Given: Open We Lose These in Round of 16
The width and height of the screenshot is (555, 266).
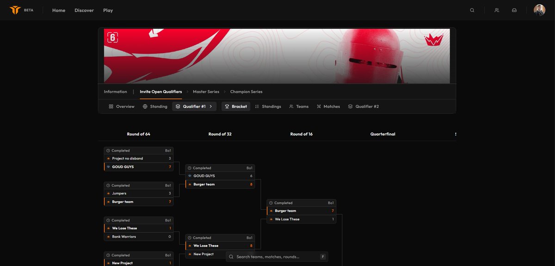Looking at the screenshot, I should (302, 219).
